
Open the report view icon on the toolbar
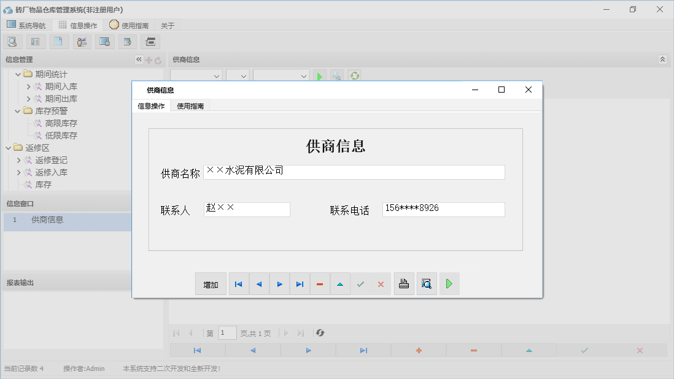35,41
